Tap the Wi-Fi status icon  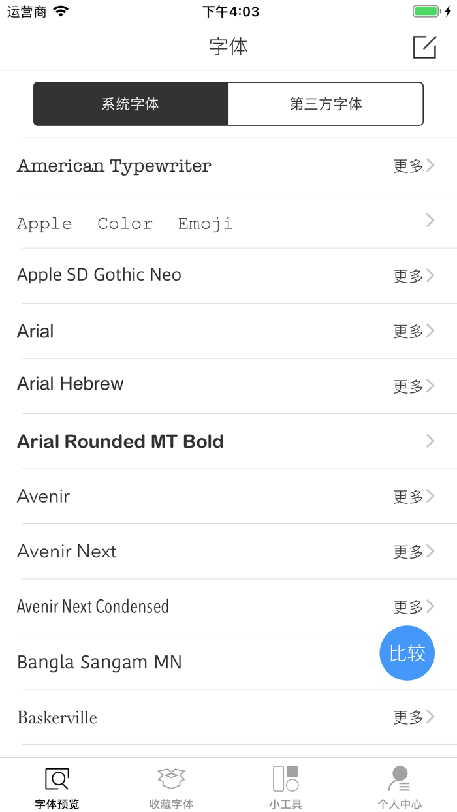pyautogui.click(x=61, y=11)
